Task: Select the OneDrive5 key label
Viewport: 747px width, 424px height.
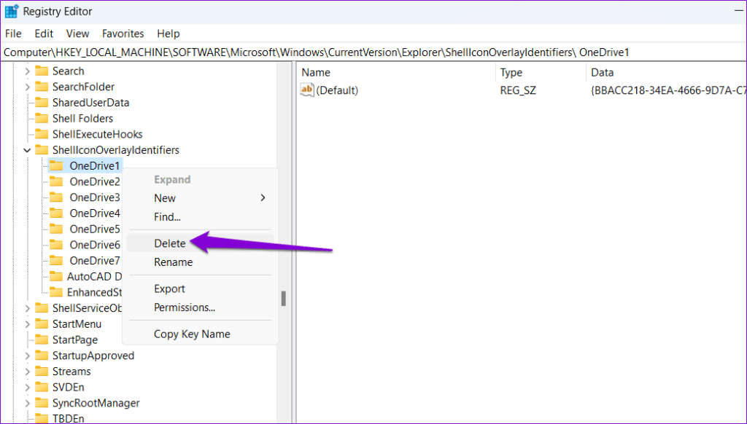Action: [x=95, y=229]
